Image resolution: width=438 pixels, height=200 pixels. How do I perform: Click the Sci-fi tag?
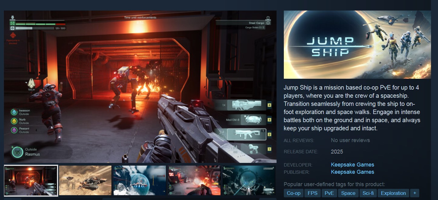point(368,193)
